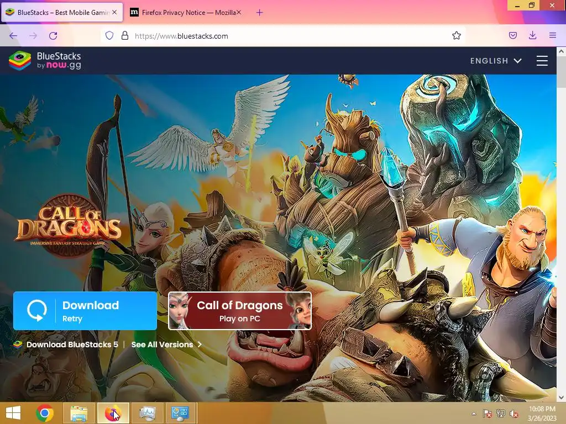Go back to the previous page
Screen dimensions: 566x424
tap(13, 36)
